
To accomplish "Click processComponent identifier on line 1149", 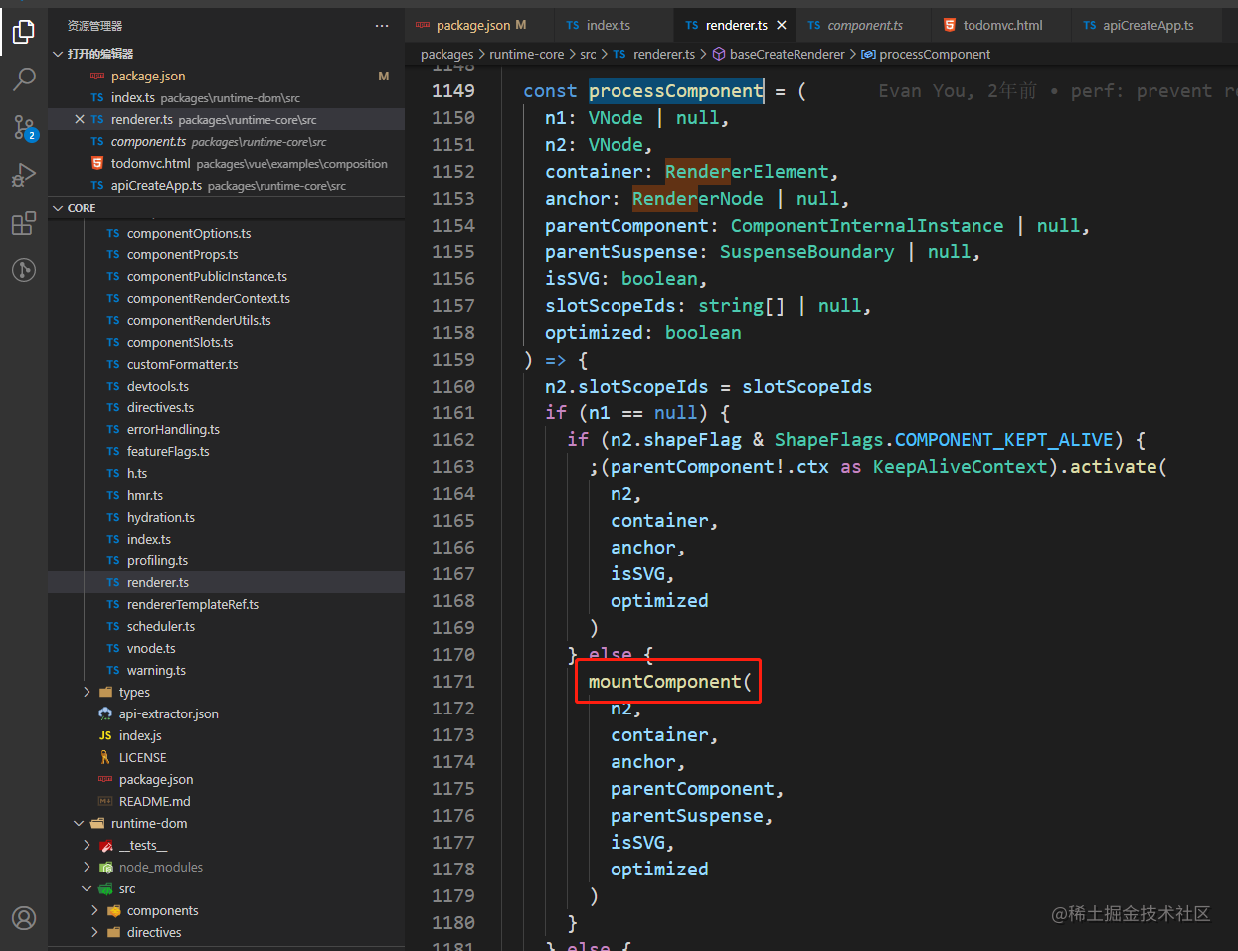I will click(676, 90).
